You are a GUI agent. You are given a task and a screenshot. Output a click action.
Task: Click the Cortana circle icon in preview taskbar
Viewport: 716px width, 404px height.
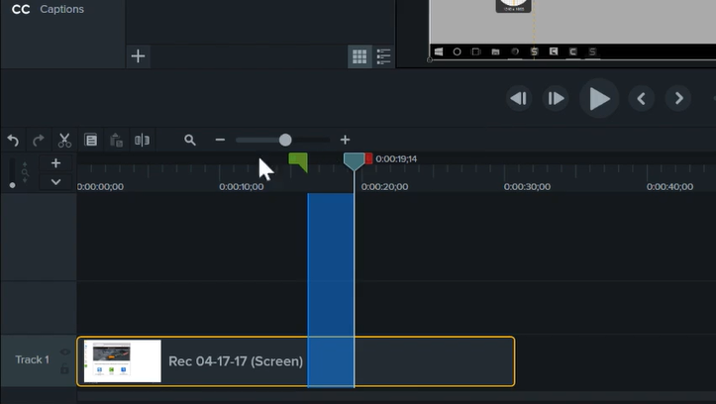pyautogui.click(x=457, y=52)
